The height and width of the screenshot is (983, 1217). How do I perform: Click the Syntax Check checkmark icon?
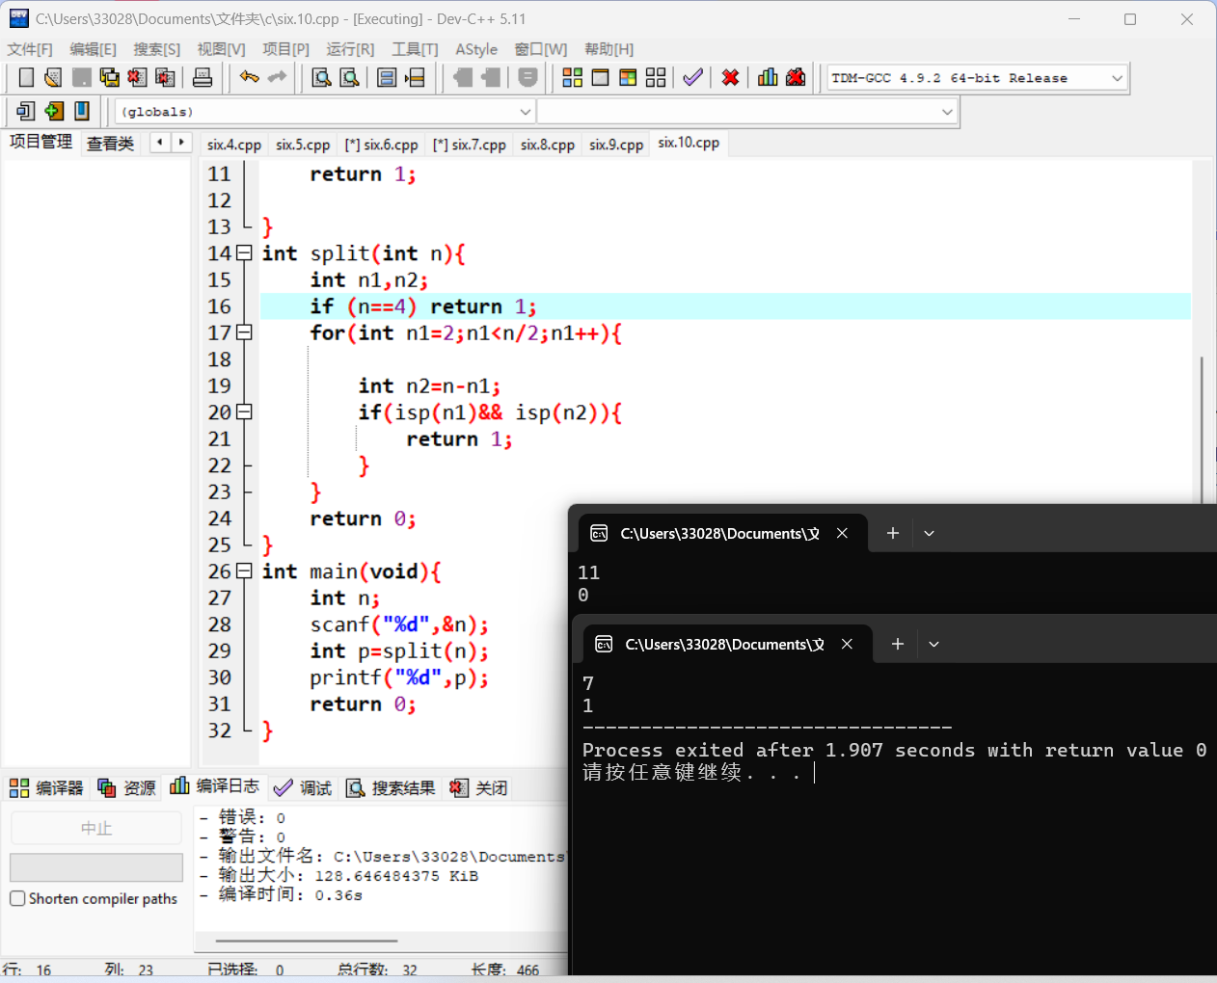click(692, 78)
